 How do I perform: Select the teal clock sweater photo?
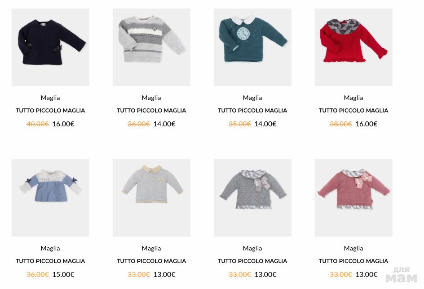(x=252, y=47)
